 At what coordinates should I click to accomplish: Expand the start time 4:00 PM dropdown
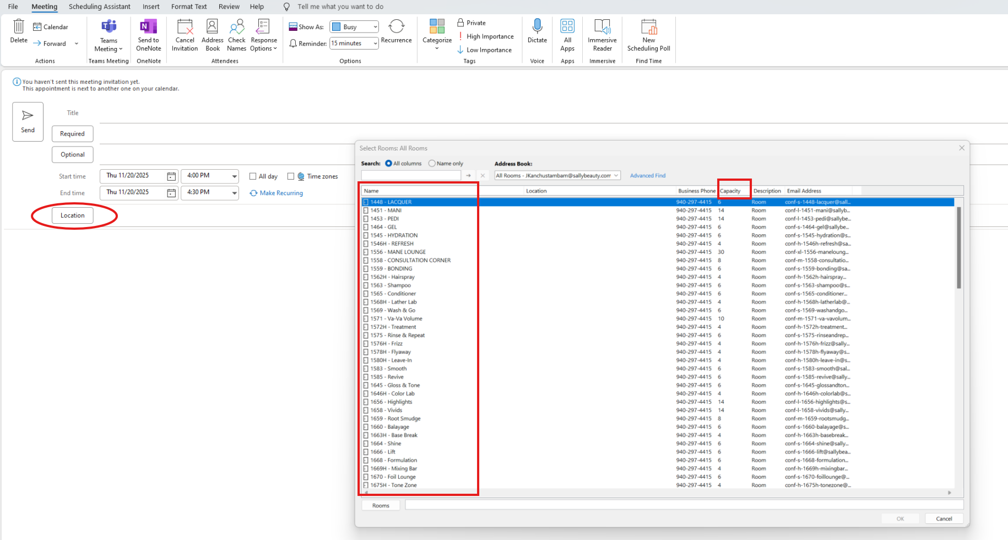pyautogui.click(x=234, y=176)
